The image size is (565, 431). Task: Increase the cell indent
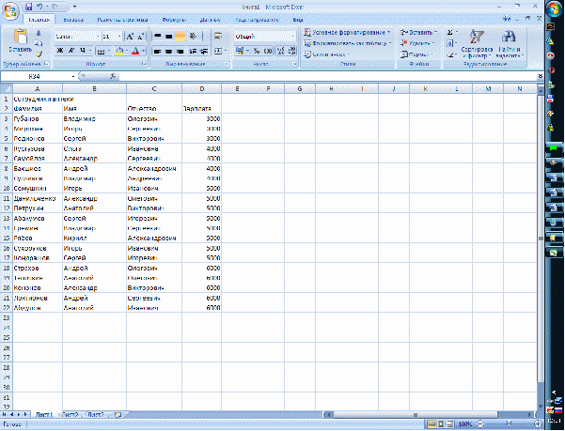pyautogui.click(x=204, y=51)
